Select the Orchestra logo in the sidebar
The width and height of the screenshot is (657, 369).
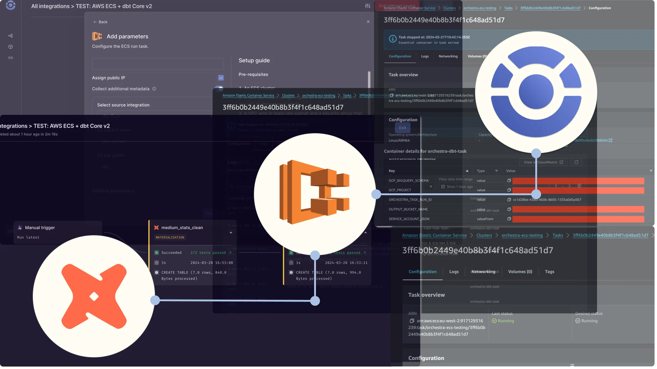tap(10, 5)
